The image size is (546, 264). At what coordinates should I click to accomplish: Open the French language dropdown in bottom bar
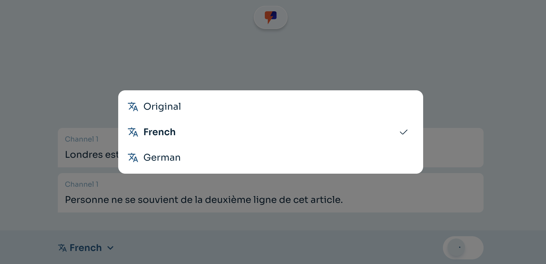click(86, 247)
